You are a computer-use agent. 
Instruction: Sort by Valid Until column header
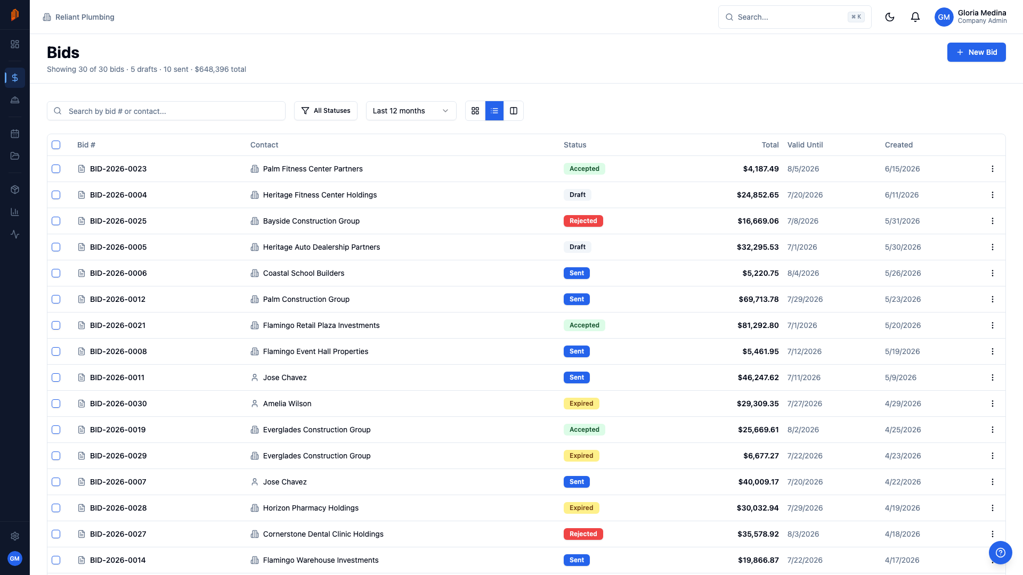point(805,145)
